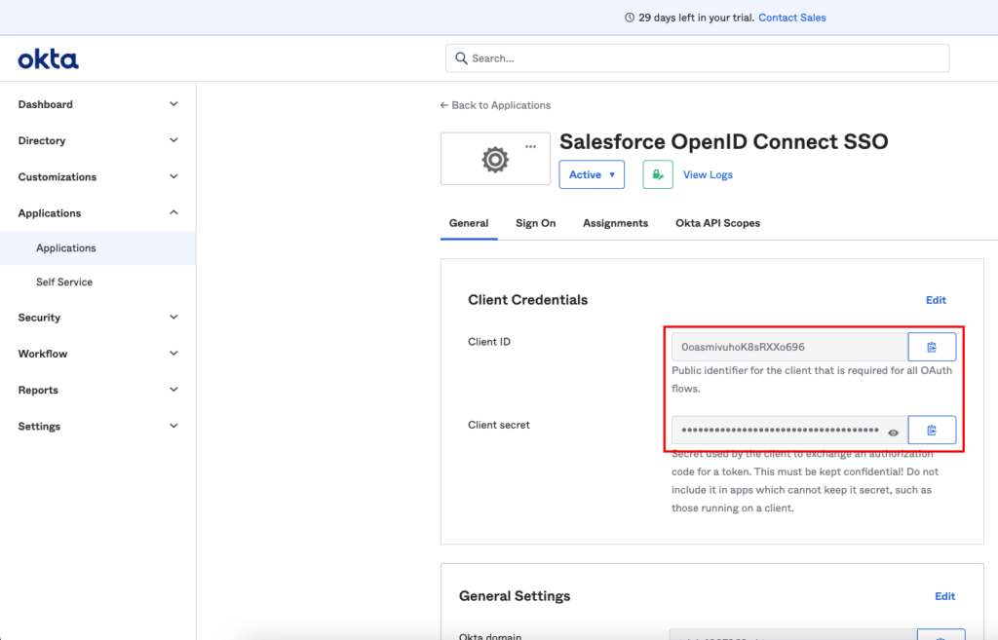Switch to the Sign On tab
This screenshot has width=998, height=640.
535,223
